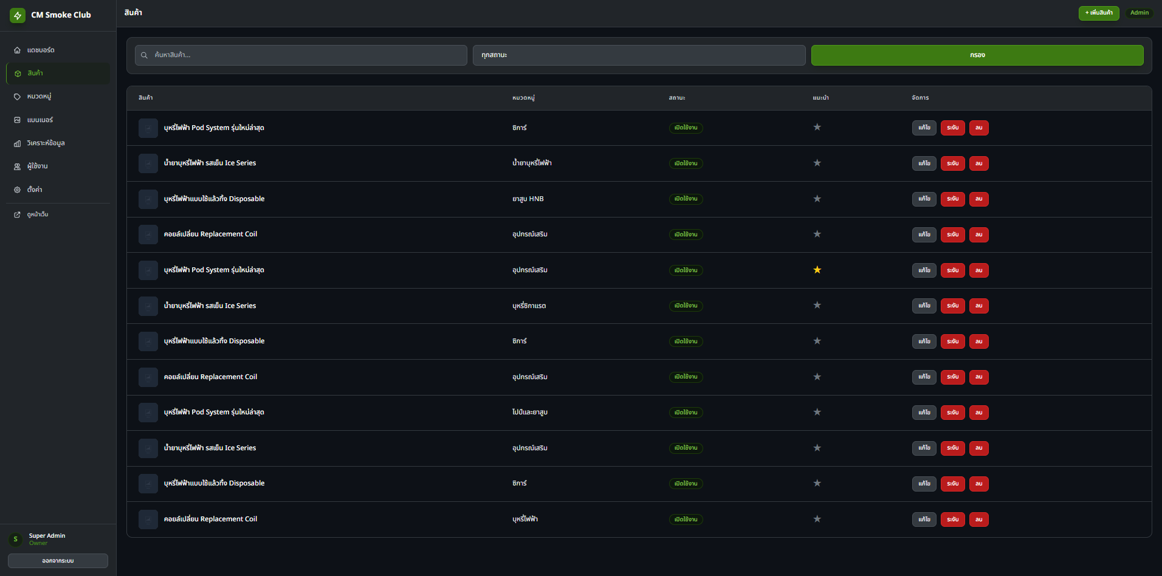Click the + เพิ่มสินค้า button
Image resolution: width=1162 pixels, height=576 pixels.
[x=1099, y=13]
